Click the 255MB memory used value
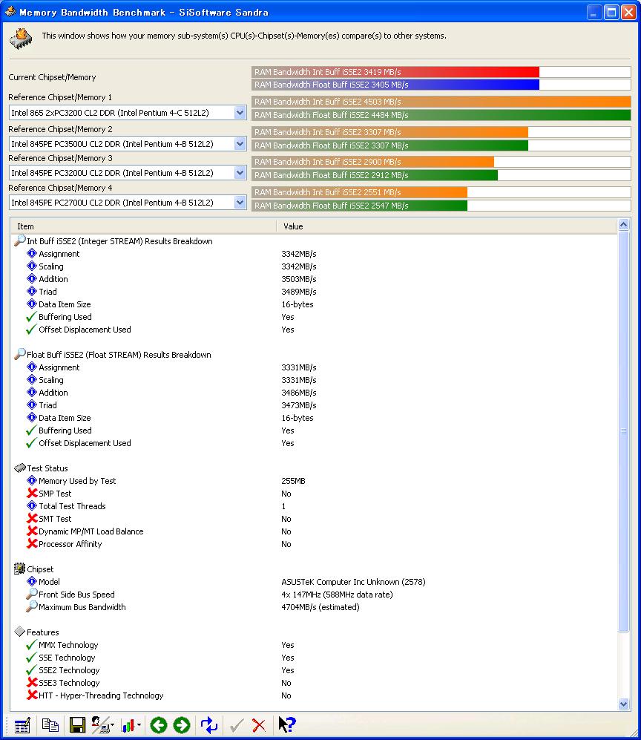This screenshot has width=641, height=740. pyautogui.click(x=293, y=481)
